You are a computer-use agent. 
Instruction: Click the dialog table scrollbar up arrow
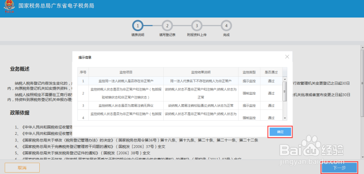pyautogui.click(x=285, y=79)
